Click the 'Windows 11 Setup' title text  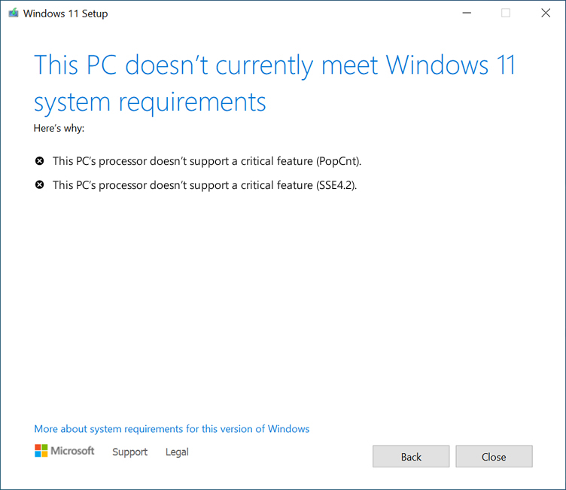click(x=65, y=14)
